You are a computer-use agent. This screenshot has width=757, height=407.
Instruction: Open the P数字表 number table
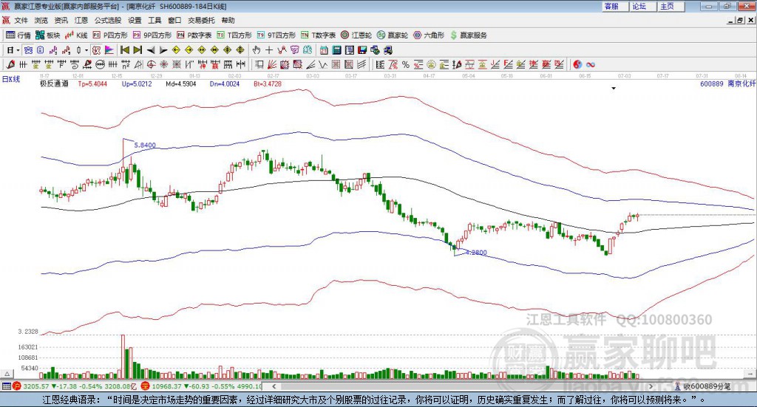(194, 35)
